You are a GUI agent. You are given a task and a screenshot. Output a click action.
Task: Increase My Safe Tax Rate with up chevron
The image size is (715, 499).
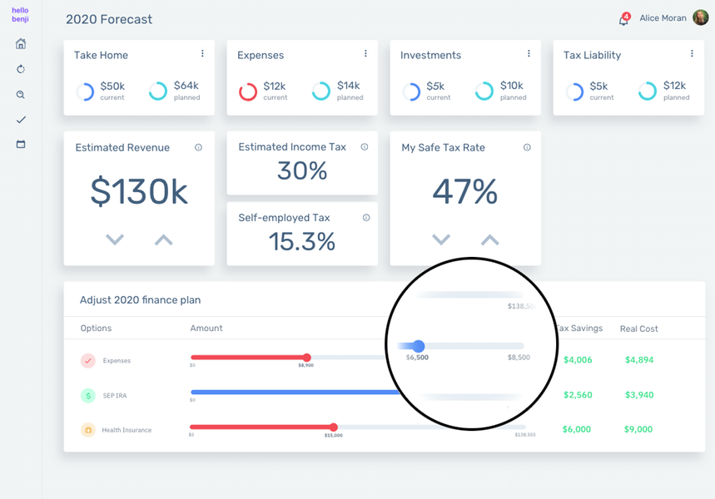490,240
